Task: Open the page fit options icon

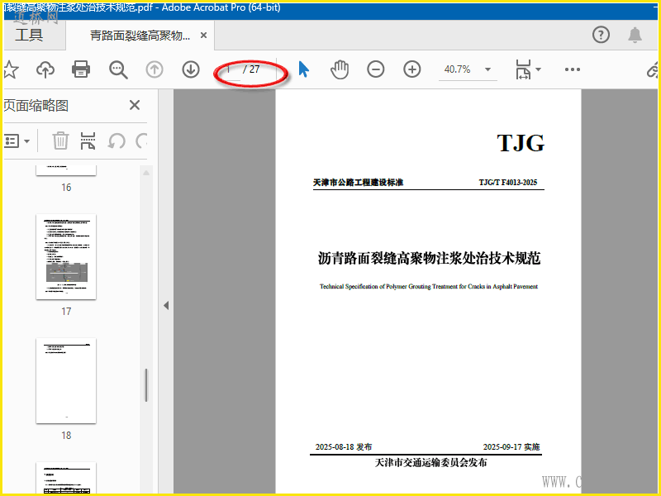Action: (528, 69)
